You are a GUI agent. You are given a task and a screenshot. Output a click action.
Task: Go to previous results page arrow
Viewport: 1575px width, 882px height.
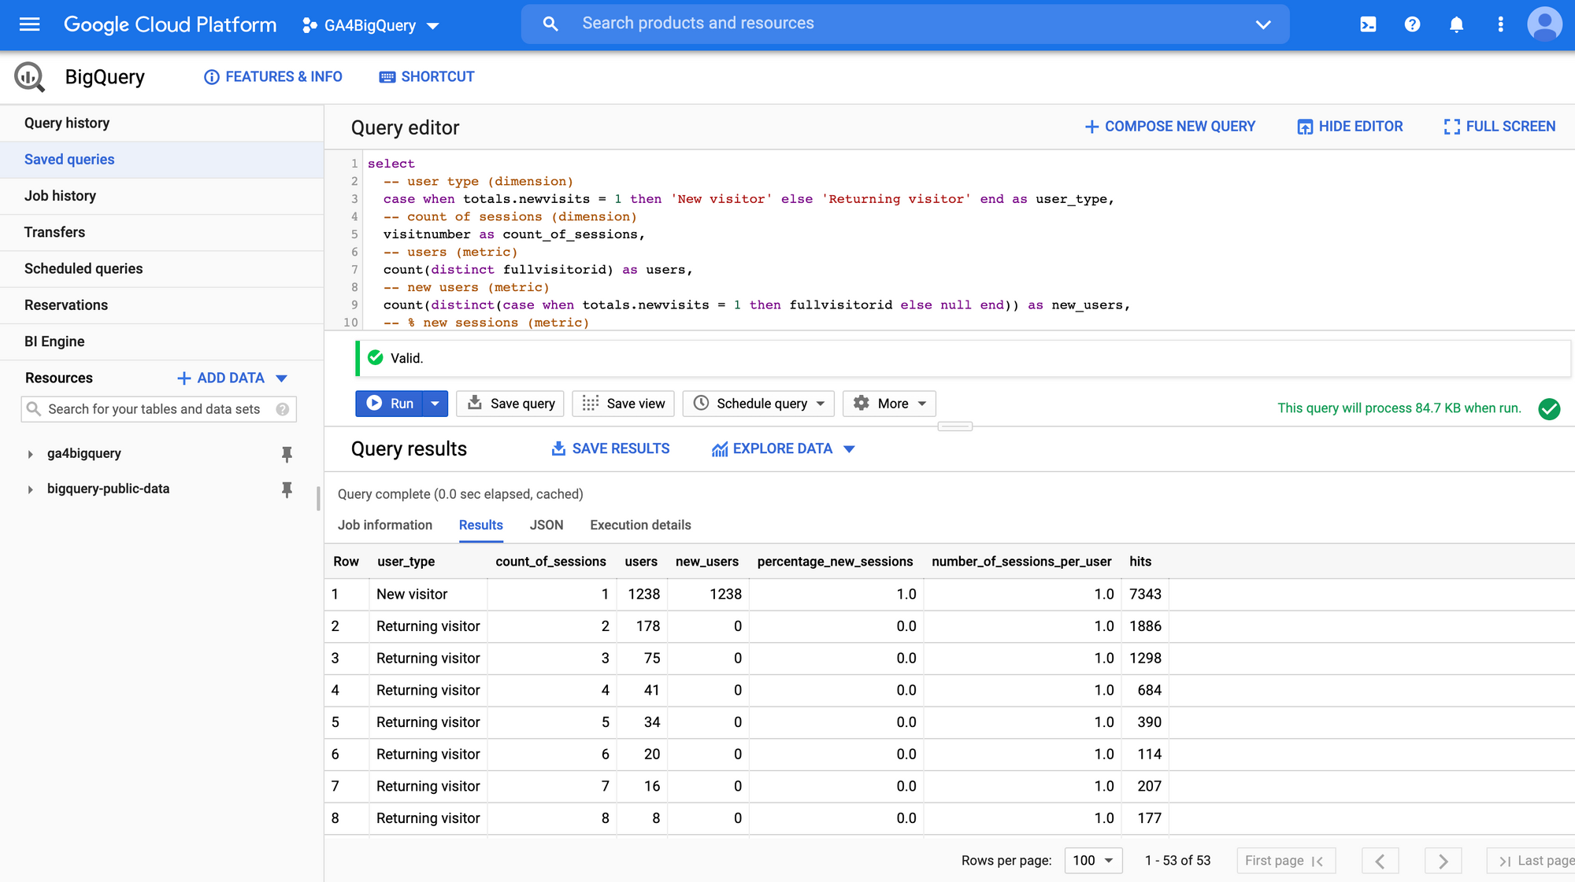coord(1380,861)
